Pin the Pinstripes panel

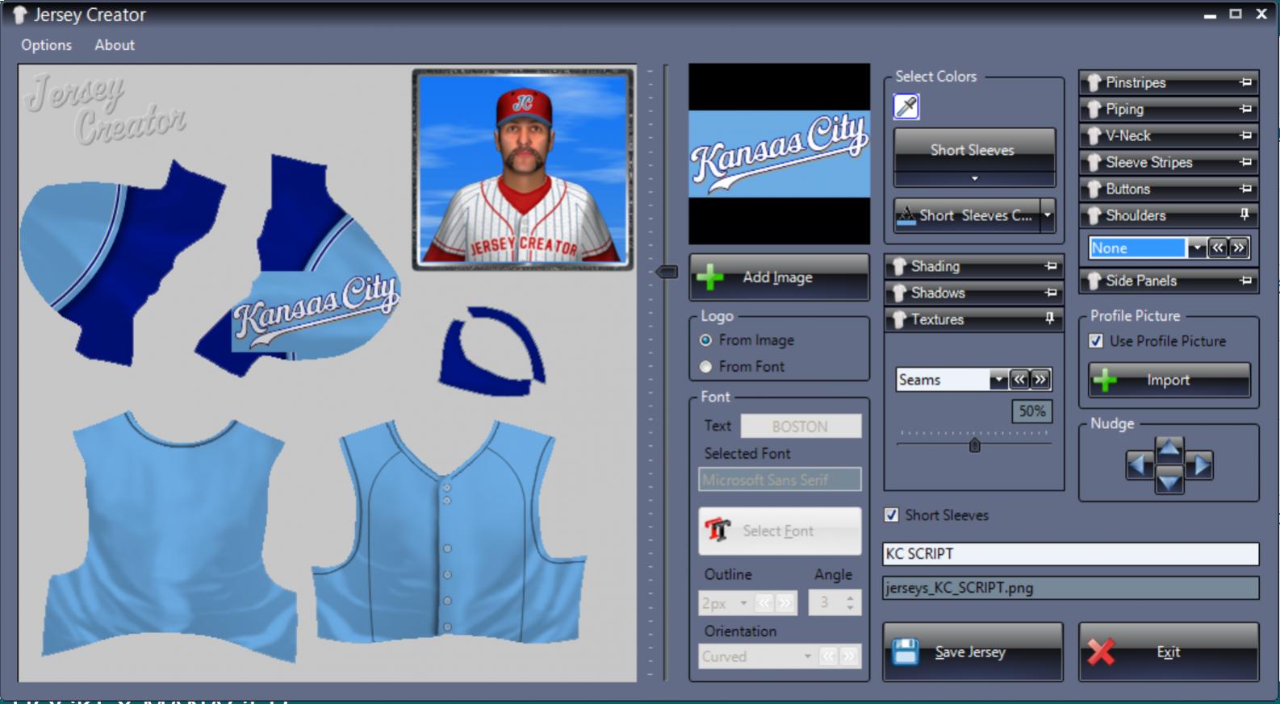coord(1245,82)
